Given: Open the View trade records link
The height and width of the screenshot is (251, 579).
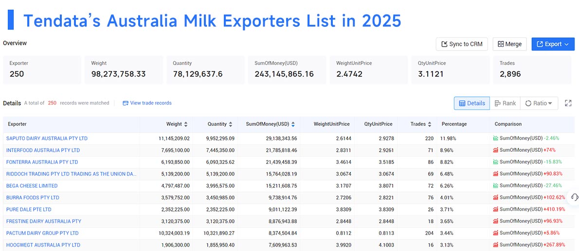Looking at the screenshot, I should click(x=147, y=103).
